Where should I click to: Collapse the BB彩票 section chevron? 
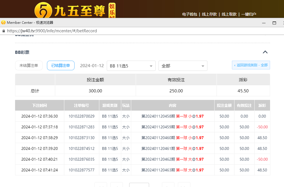click(265, 52)
